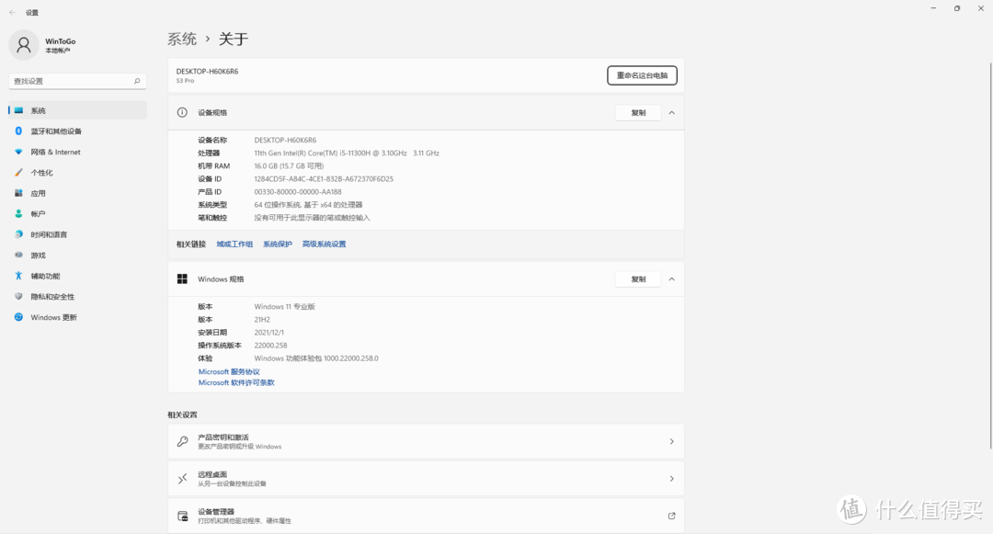Select Time and language menu item
993x534 pixels.
pos(48,234)
